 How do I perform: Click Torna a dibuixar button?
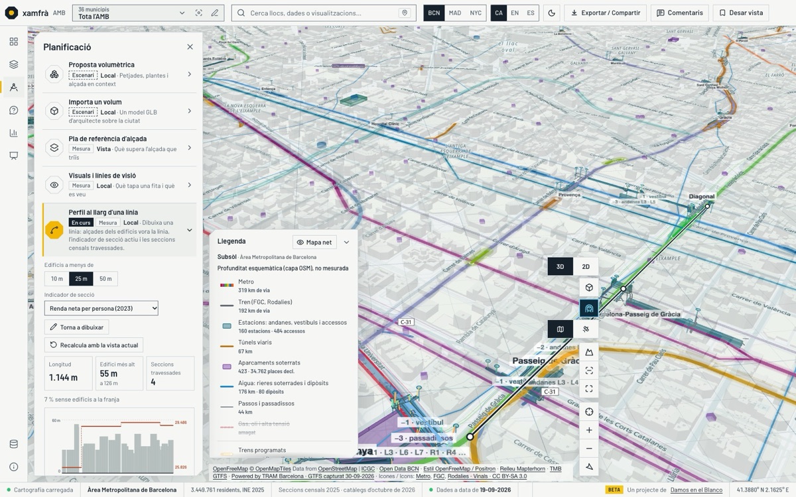[77, 327]
